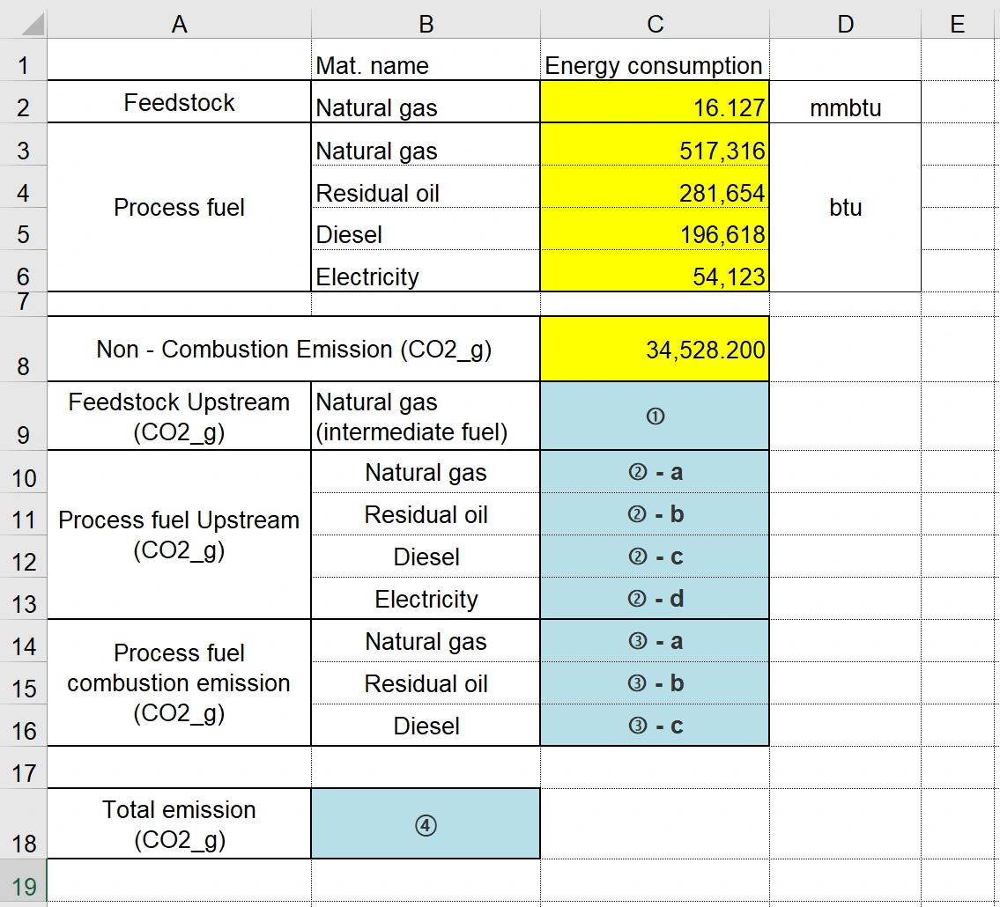
Task: Select the 'Non - Combustion Emission (CO2_g)' cell
Action: click(293, 350)
